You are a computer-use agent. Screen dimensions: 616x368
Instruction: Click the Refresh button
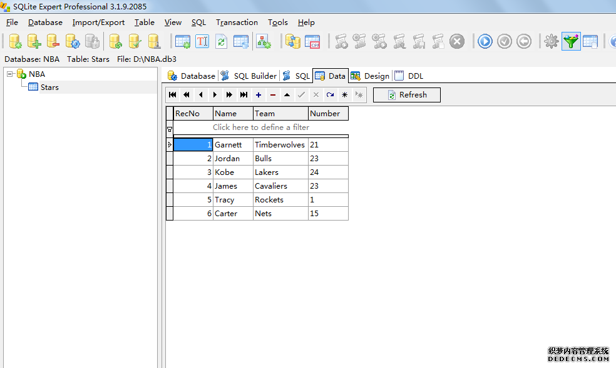click(x=407, y=95)
